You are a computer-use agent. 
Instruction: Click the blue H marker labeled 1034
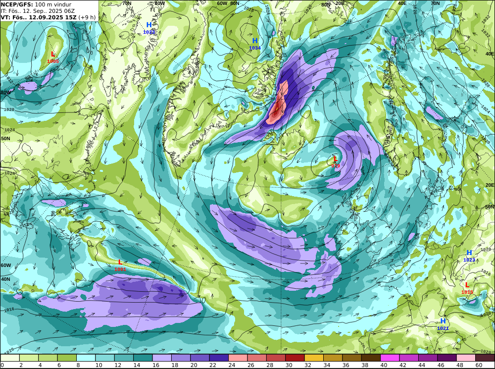255,41
